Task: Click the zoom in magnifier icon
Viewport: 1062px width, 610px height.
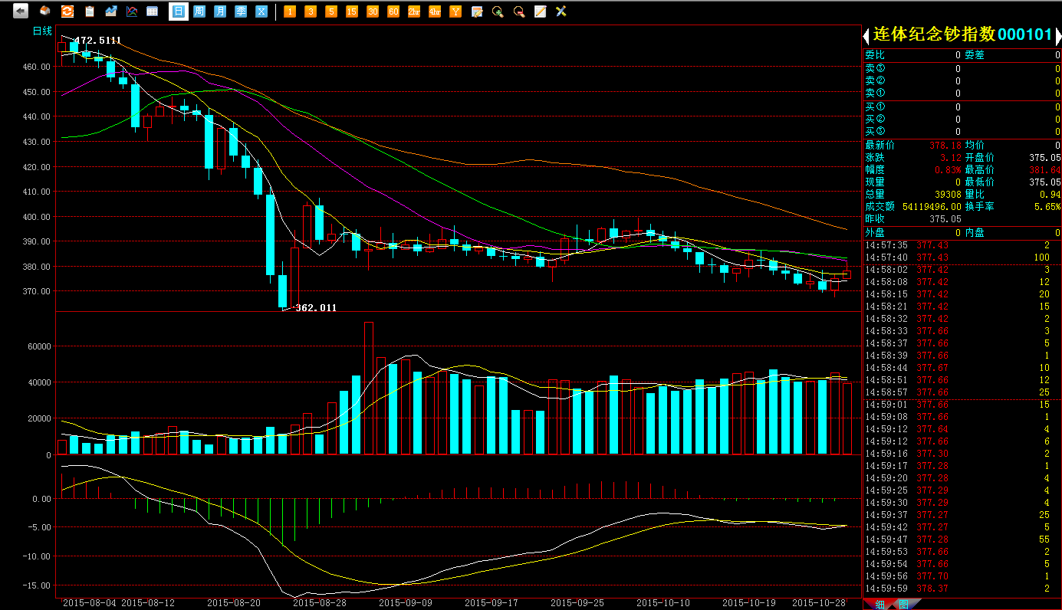Action: (x=498, y=11)
